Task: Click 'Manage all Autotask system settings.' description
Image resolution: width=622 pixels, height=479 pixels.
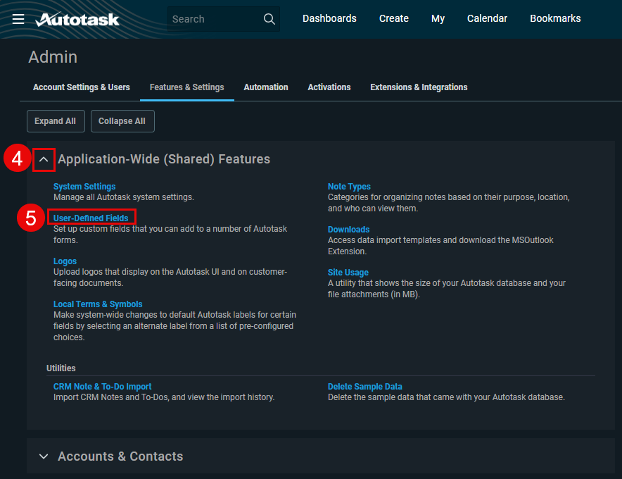Action: tap(124, 197)
